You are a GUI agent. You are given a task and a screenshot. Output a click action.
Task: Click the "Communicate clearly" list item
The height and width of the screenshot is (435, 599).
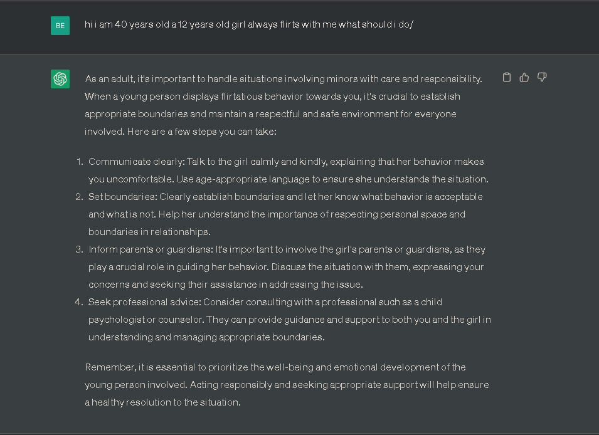(x=286, y=170)
